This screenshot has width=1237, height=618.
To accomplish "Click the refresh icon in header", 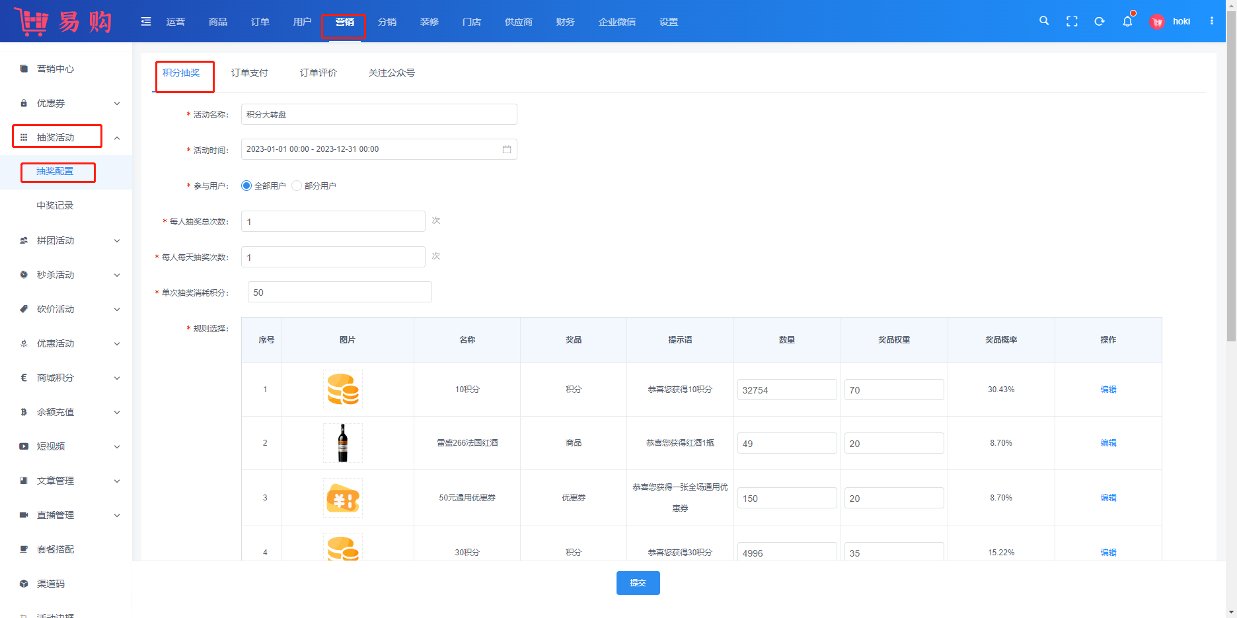I will [x=1100, y=22].
